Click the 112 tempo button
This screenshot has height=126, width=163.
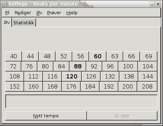pos(34,76)
